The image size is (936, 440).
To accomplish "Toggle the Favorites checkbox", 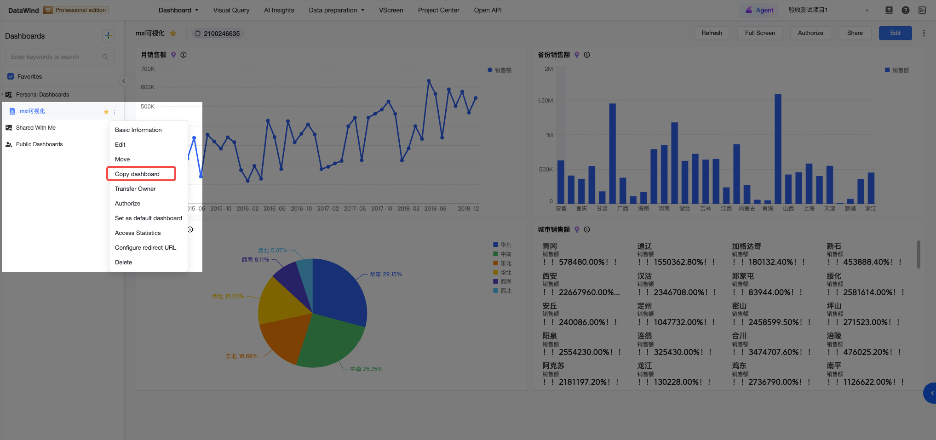I will point(11,76).
